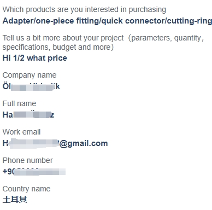Open the @gmail.com email address
Image resolution: width=212 pixels, height=210 pixels.
(55, 143)
